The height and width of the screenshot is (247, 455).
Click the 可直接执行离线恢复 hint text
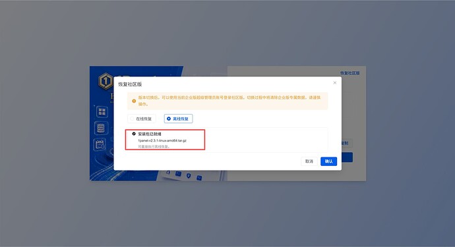tap(154, 147)
